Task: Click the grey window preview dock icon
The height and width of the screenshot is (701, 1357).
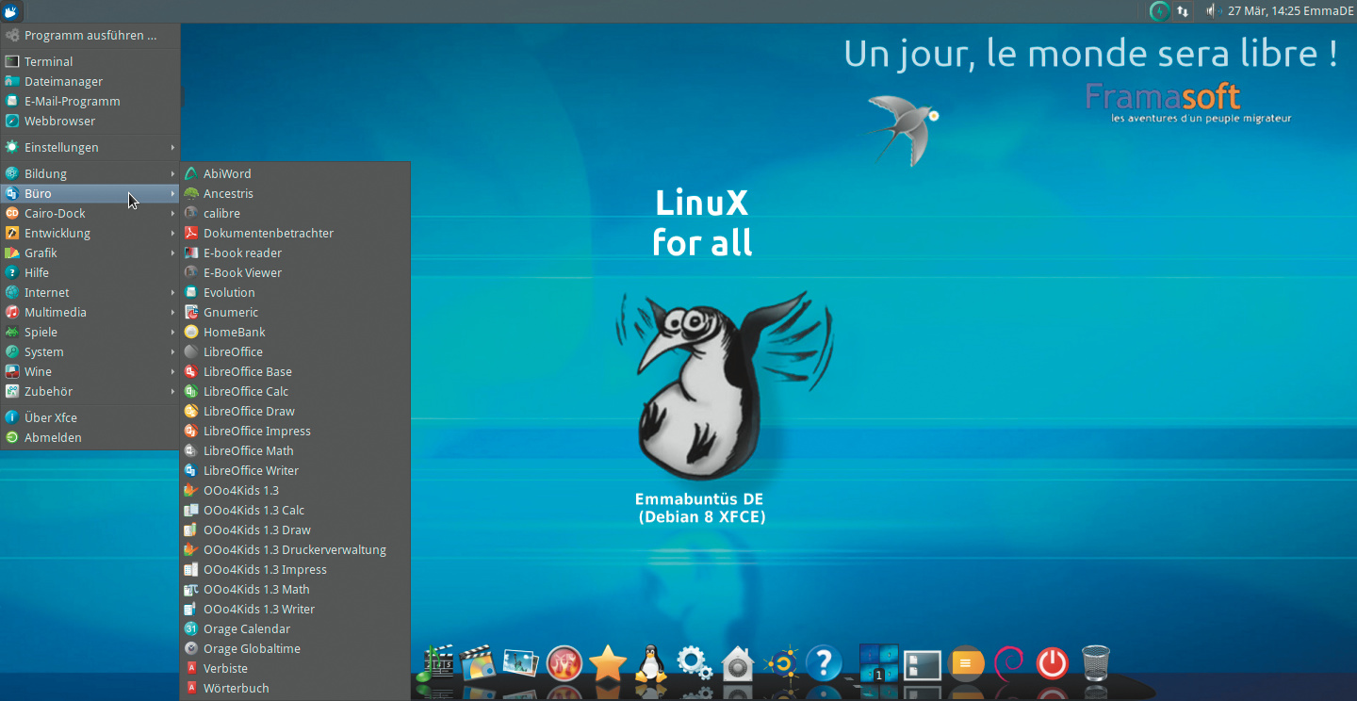Action: point(923,664)
